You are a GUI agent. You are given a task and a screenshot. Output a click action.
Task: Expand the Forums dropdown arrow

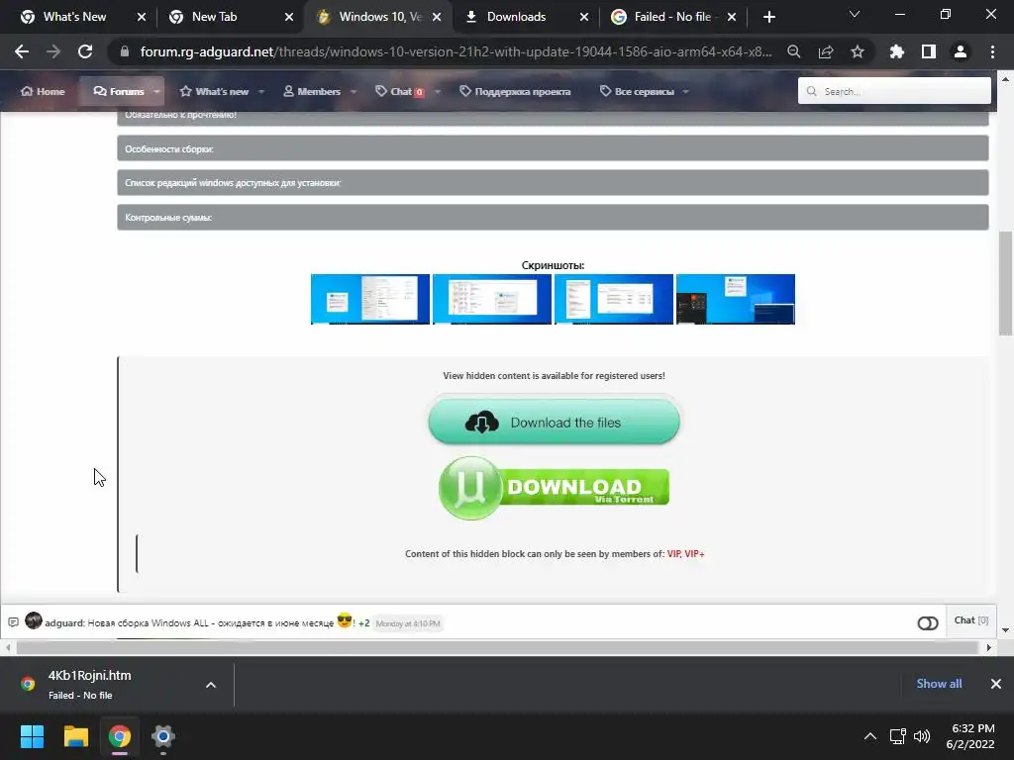pyautogui.click(x=156, y=92)
